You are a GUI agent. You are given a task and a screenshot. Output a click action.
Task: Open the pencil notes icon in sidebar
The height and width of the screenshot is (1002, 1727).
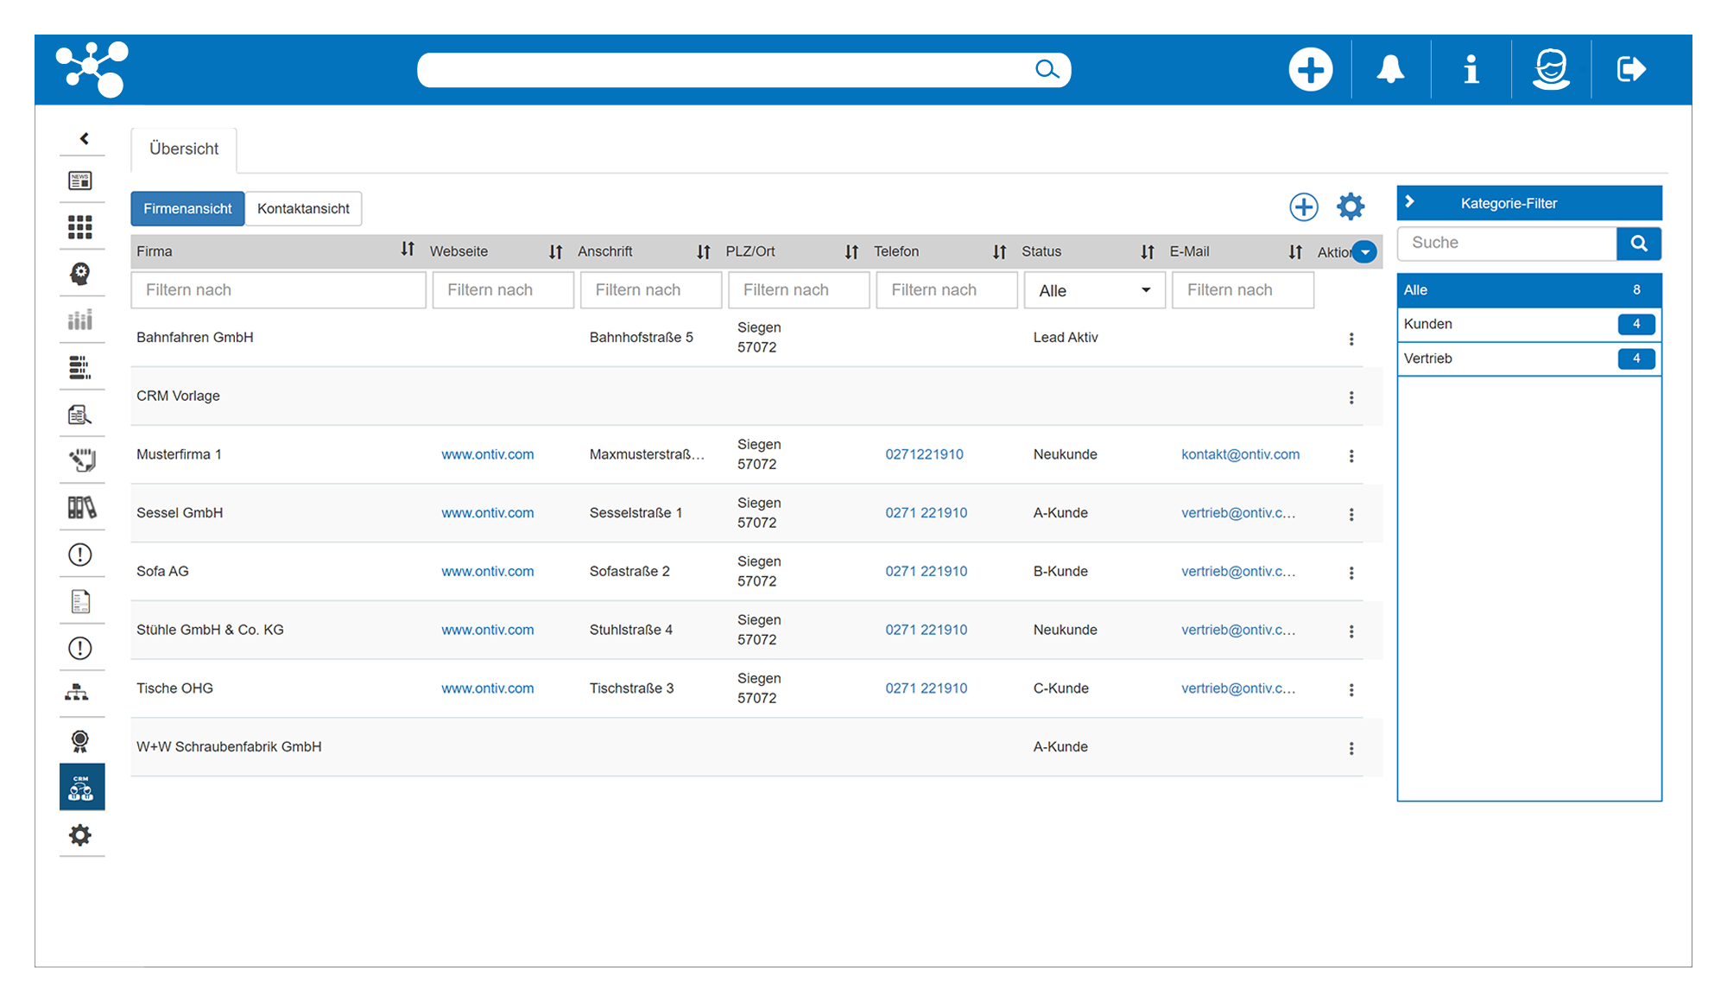coord(82,460)
